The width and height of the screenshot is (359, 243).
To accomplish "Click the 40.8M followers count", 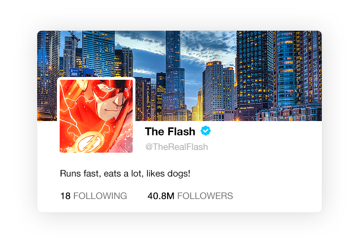I will (x=161, y=196).
